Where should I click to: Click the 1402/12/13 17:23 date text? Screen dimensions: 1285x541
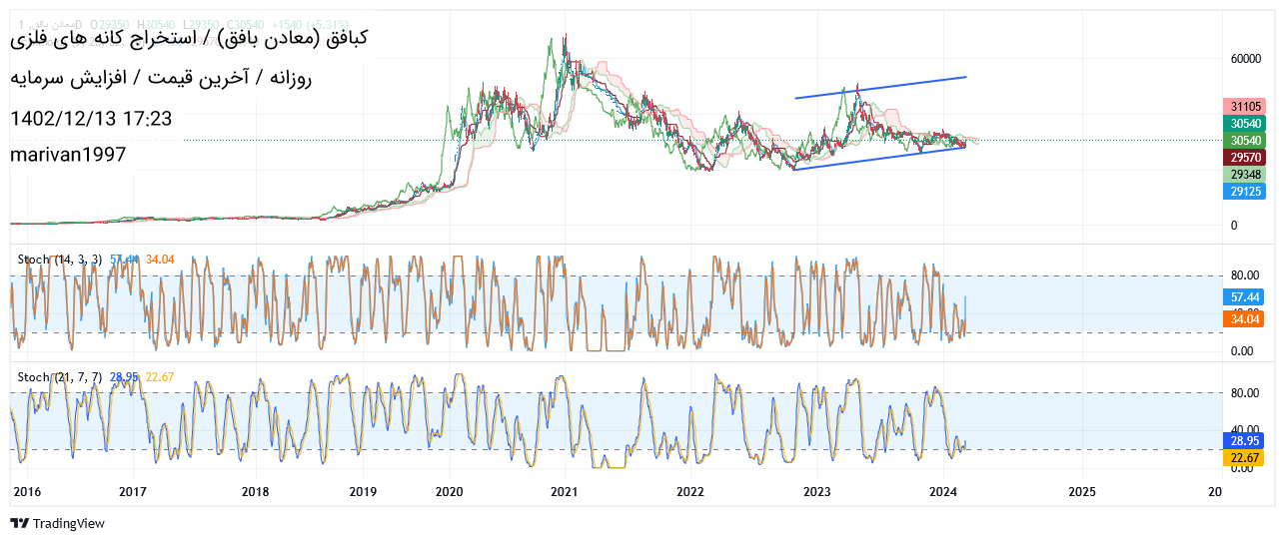[x=91, y=119]
